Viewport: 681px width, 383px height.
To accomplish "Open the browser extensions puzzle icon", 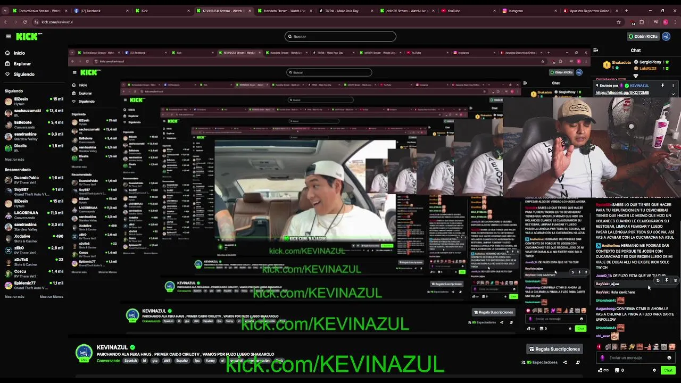I will [642, 22].
